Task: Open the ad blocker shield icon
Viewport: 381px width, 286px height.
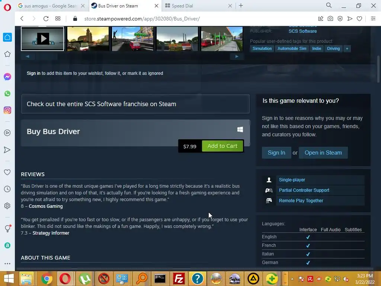Action: (340, 19)
